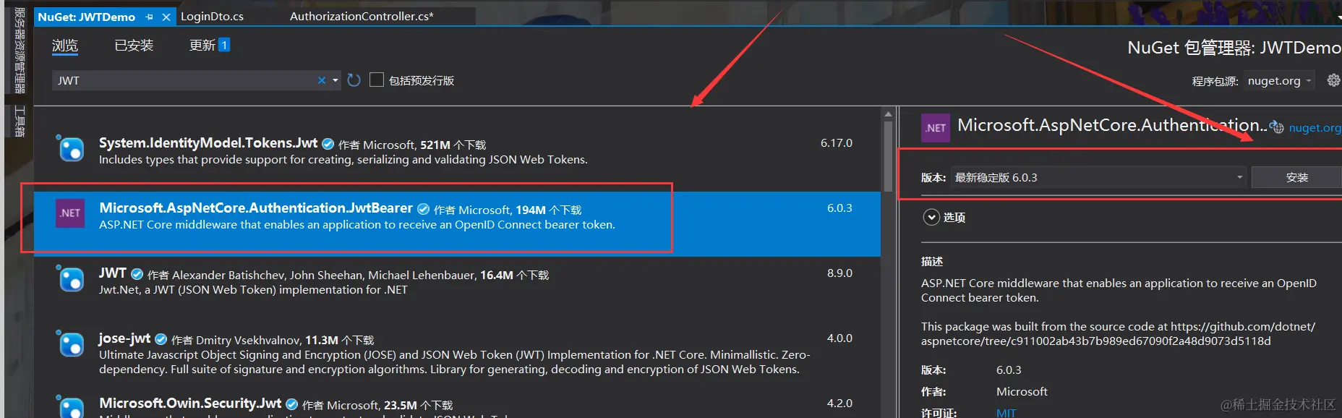Enable 包括预发行版 prerelease checkbox
Image resolution: width=1342 pixels, height=418 pixels.
(x=377, y=80)
